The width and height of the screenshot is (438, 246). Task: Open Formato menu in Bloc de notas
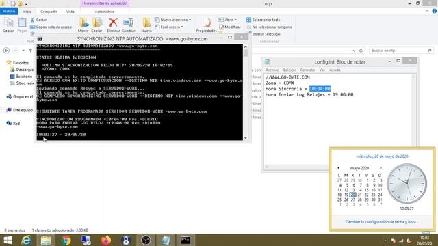[x=307, y=70]
